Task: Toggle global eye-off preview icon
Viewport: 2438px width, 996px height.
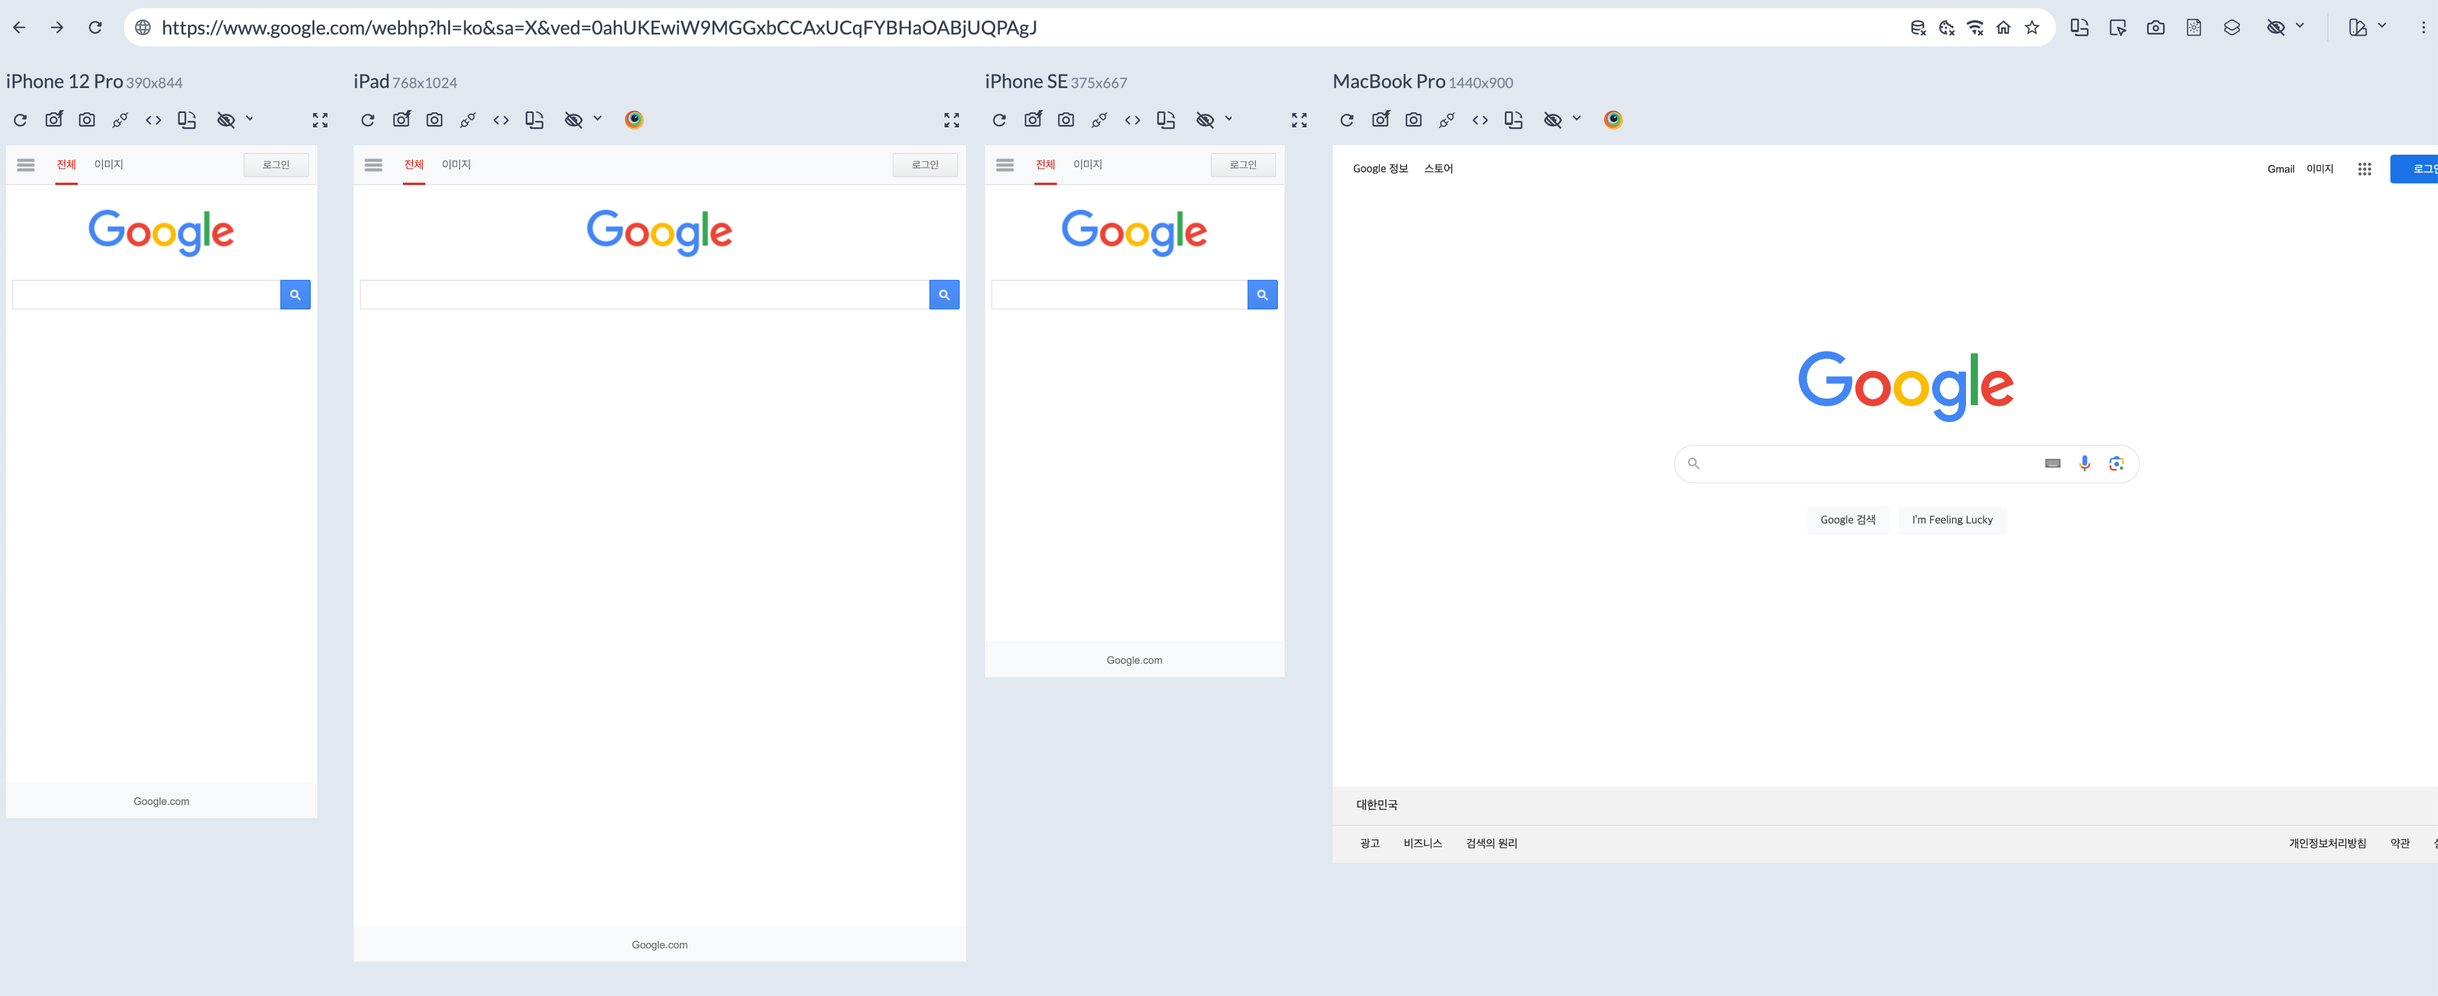Action: click(2276, 27)
